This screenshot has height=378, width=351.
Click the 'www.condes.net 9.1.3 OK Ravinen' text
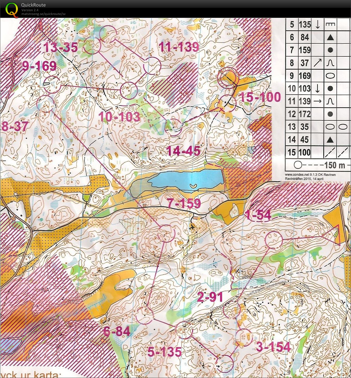[310, 175]
